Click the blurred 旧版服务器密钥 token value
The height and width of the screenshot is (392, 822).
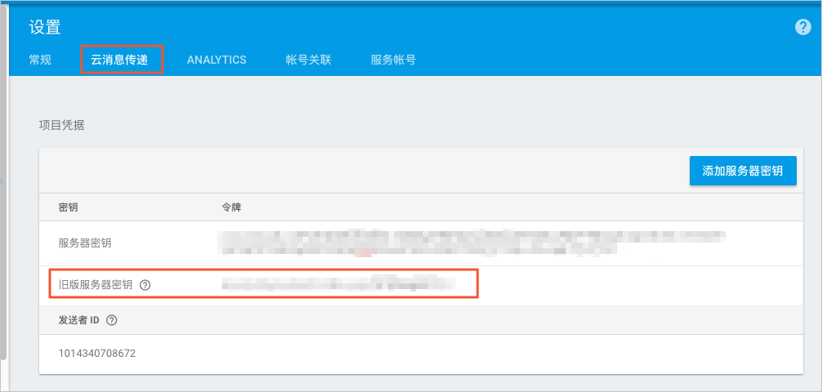(338, 284)
